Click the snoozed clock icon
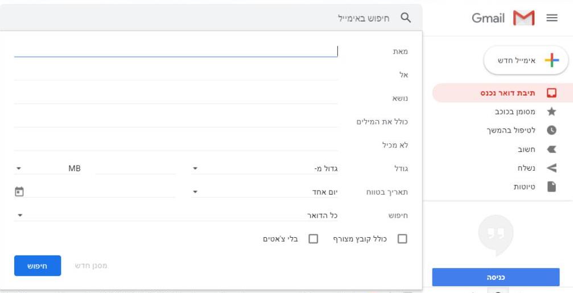573x293 pixels. [x=551, y=130]
